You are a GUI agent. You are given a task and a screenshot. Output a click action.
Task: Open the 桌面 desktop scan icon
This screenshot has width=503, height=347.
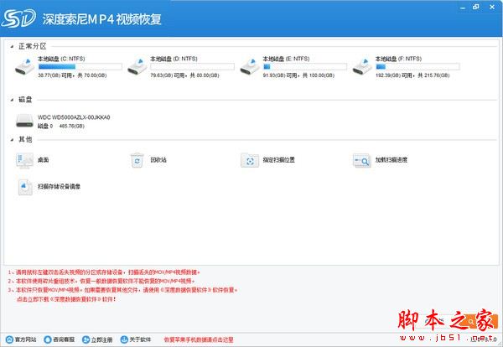click(24, 160)
